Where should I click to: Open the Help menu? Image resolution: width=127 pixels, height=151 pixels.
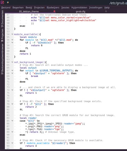(107, 7)
